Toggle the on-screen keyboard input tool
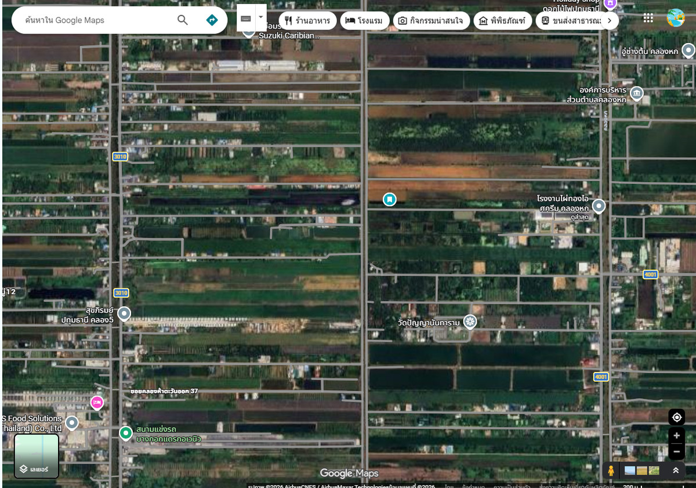696x488 pixels. point(246,18)
